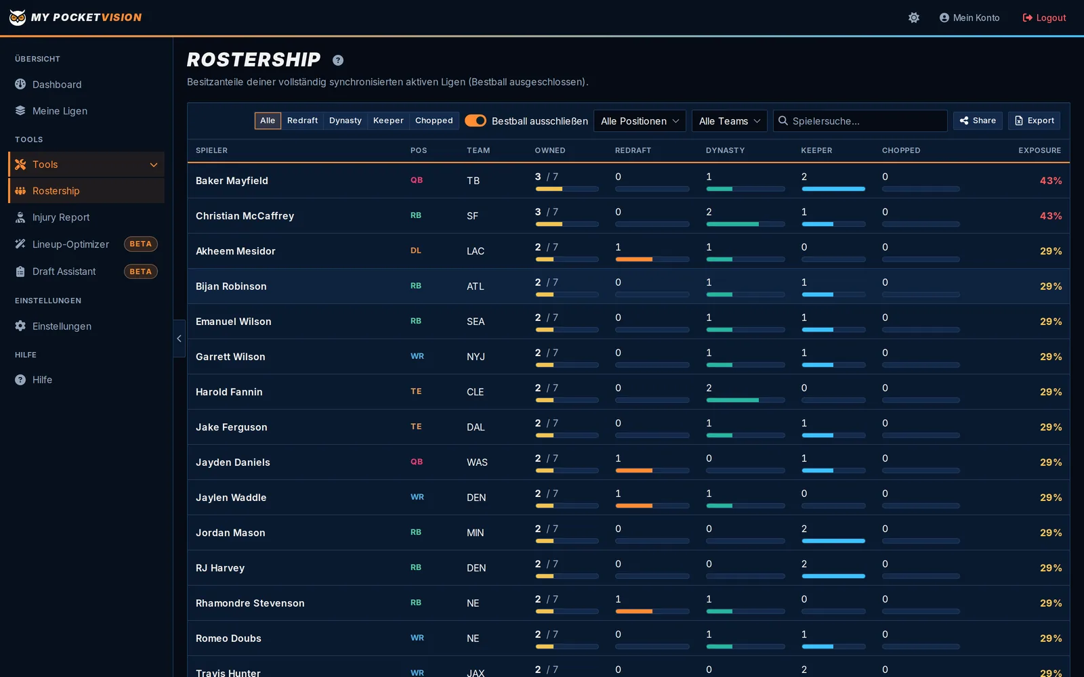Click the My PocketVision owl logo

tap(18, 18)
